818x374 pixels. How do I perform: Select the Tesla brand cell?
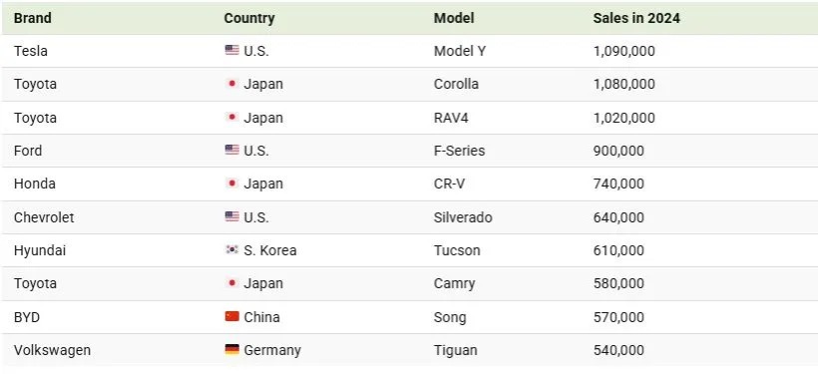coord(31,51)
